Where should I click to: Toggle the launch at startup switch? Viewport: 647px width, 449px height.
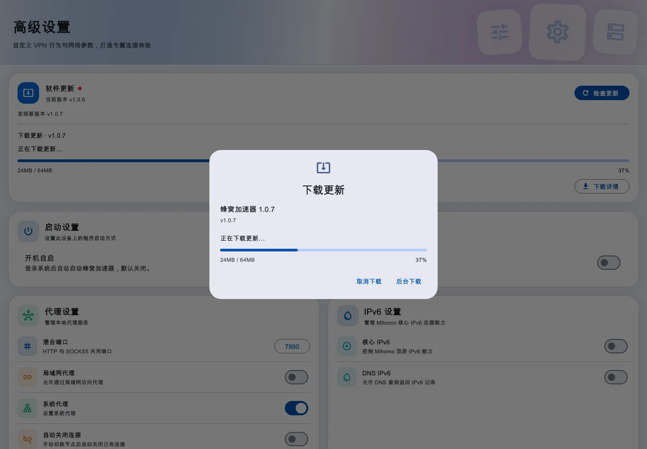tap(609, 263)
